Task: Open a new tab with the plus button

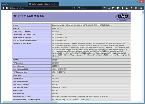Action: (x=57, y=4)
